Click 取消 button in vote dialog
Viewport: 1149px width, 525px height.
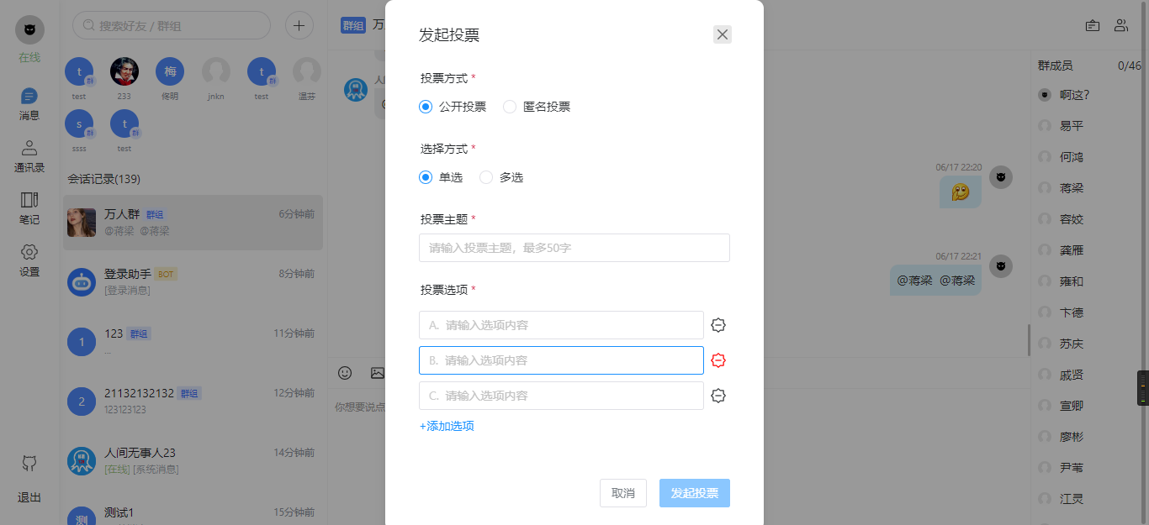622,493
